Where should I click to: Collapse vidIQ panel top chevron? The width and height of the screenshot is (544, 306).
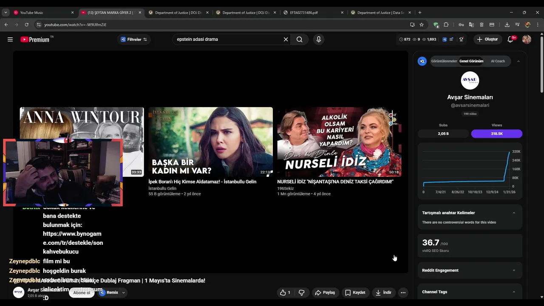(x=518, y=61)
